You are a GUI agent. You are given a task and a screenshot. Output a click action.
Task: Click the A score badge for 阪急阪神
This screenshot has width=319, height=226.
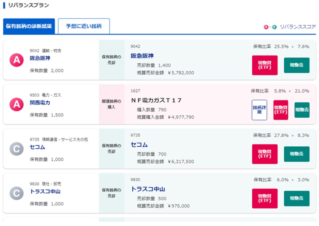point(16,60)
